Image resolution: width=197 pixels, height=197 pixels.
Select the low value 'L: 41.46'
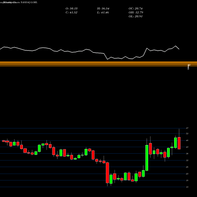(x=103, y=12)
